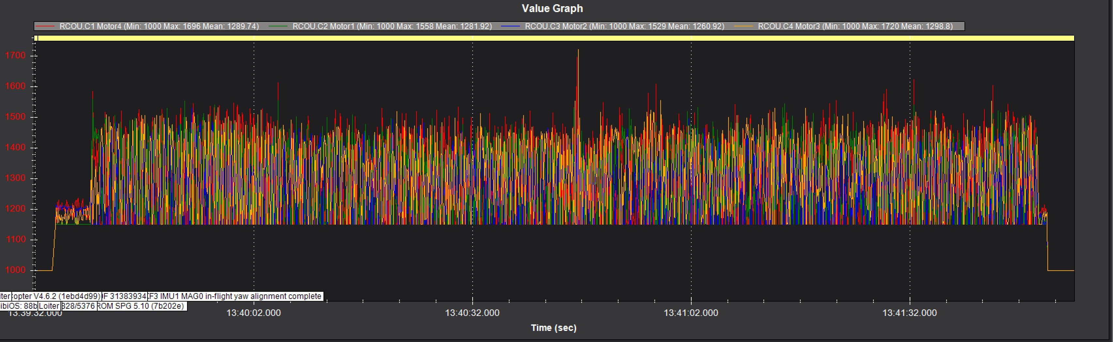Click the V4.6.2 (1ebd4d99) version label

[x=56, y=296]
